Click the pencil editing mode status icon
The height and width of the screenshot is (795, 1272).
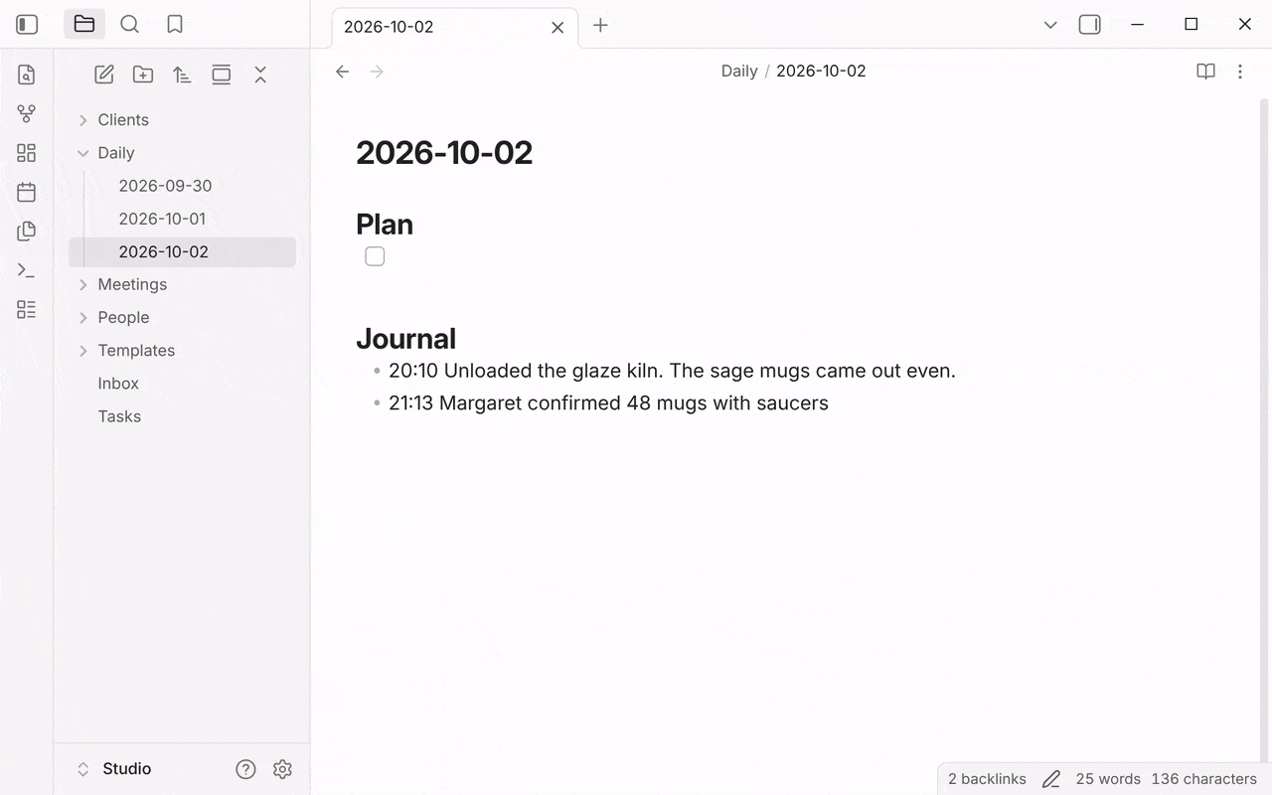pyautogui.click(x=1051, y=779)
